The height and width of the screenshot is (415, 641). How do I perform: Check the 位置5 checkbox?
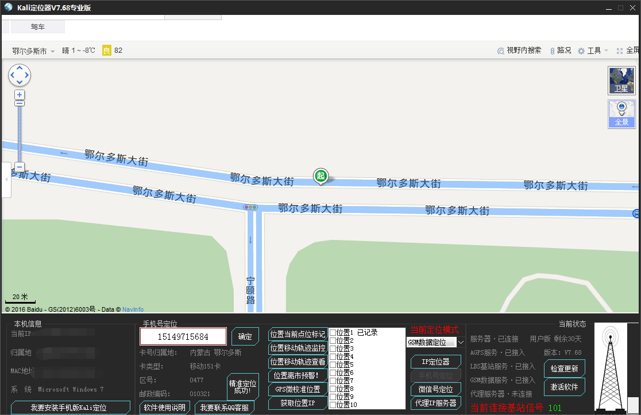[333, 364]
